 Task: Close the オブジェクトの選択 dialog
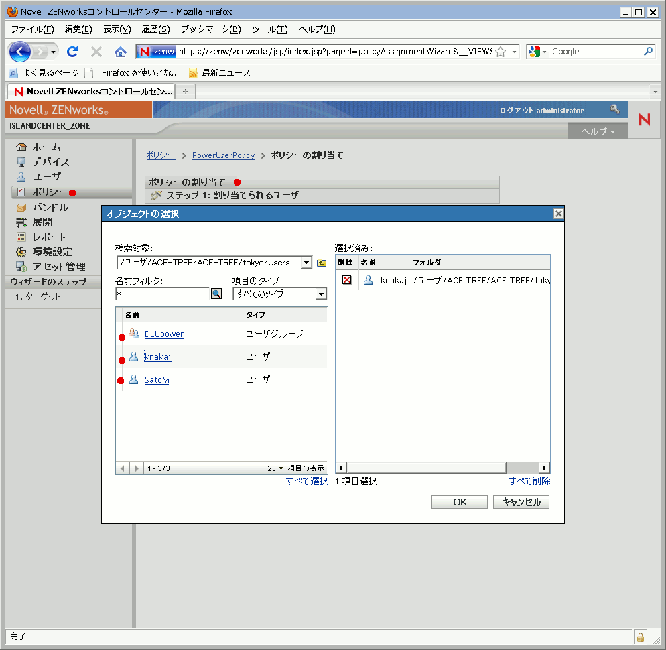click(558, 214)
